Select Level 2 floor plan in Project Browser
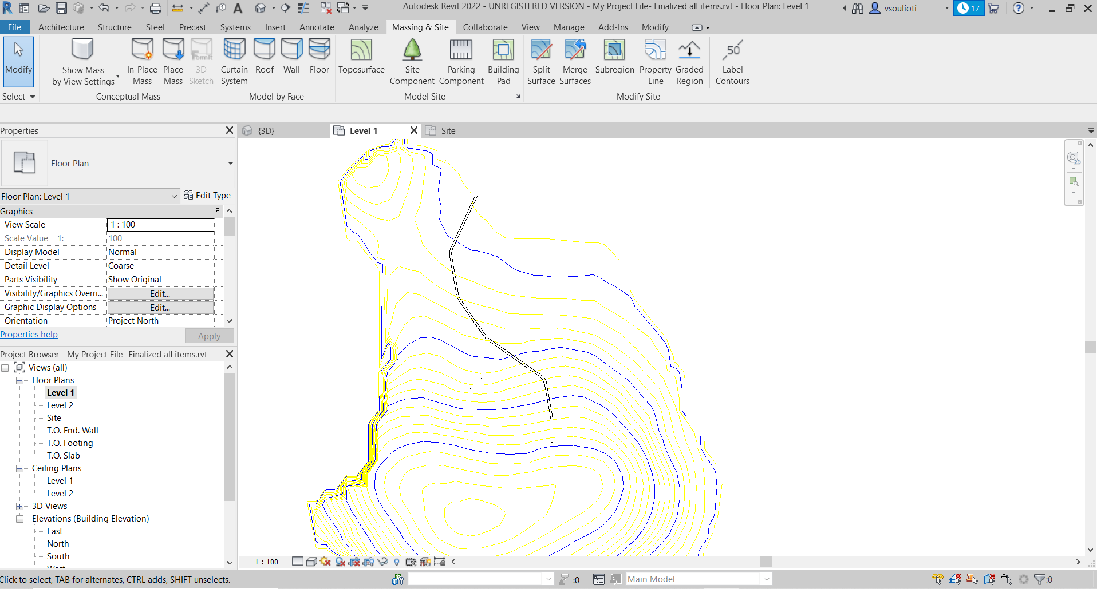1097x589 pixels. click(60, 405)
